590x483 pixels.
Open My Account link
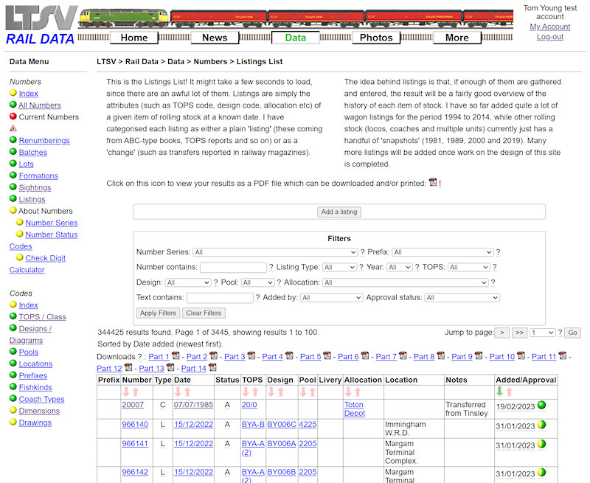click(x=550, y=27)
